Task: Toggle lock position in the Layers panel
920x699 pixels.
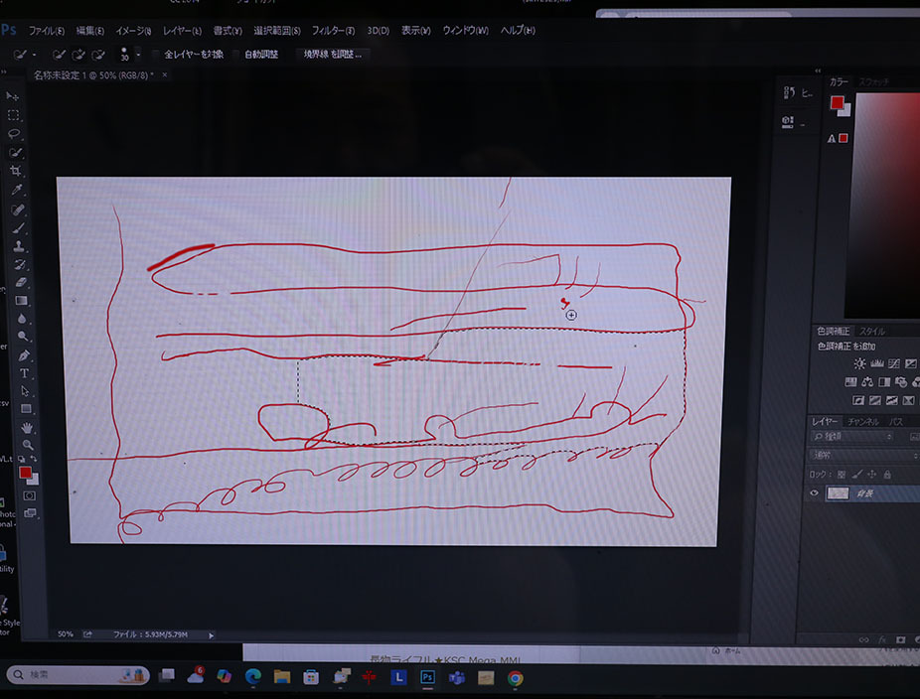Action: click(x=872, y=474)
